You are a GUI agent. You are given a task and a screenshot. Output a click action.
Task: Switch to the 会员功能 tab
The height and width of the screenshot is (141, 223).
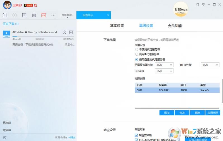pos(175,26)
